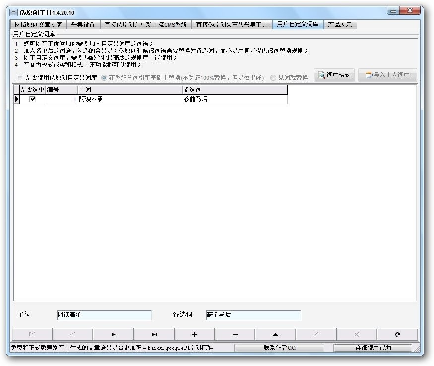Open 直接伪原创并更新主流CMS系统 tab

click(146, 25)
